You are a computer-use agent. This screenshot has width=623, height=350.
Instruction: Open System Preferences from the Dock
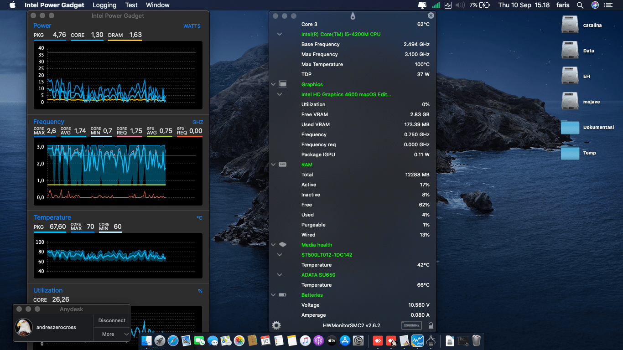[x=358, y=340]
